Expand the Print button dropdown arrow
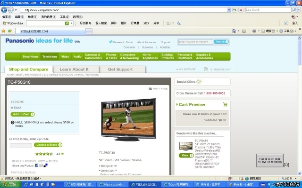This screenshot has height=188, width=302. 259,31
